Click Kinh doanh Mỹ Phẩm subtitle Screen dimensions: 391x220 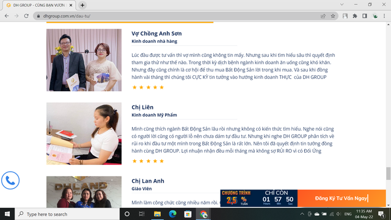[x=154, y=115]
